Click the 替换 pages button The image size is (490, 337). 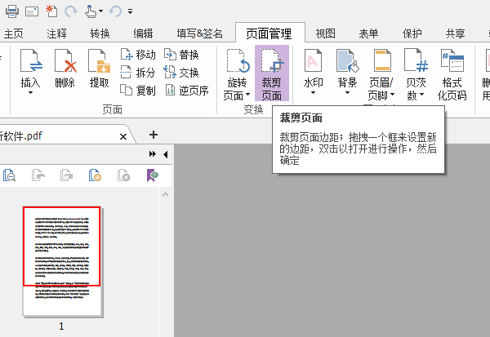181,55
